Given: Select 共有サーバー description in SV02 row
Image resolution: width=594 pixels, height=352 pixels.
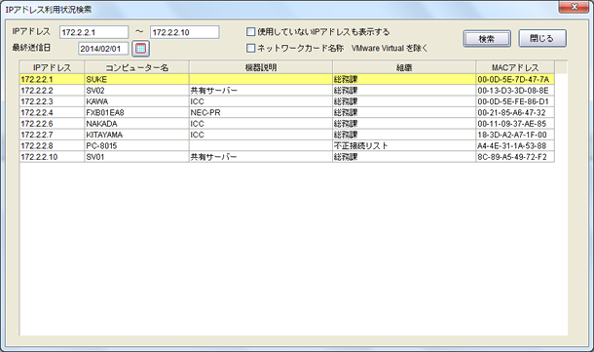Looking at the screenshot, I should tap(261, 91).
